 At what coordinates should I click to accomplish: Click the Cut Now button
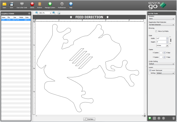point(89,119)
